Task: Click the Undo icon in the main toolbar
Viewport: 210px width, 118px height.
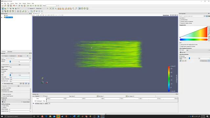Action: tap(14, 6)
